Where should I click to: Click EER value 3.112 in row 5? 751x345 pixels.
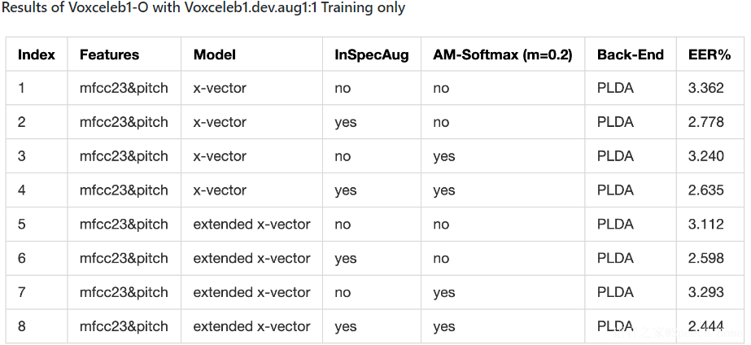click(705, 225)
